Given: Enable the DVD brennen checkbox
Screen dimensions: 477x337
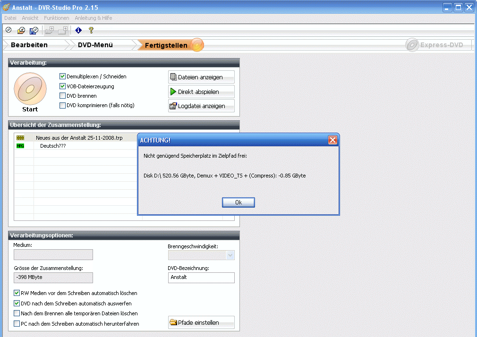Looking at the screenshot, I should click(x=62, y=96).
